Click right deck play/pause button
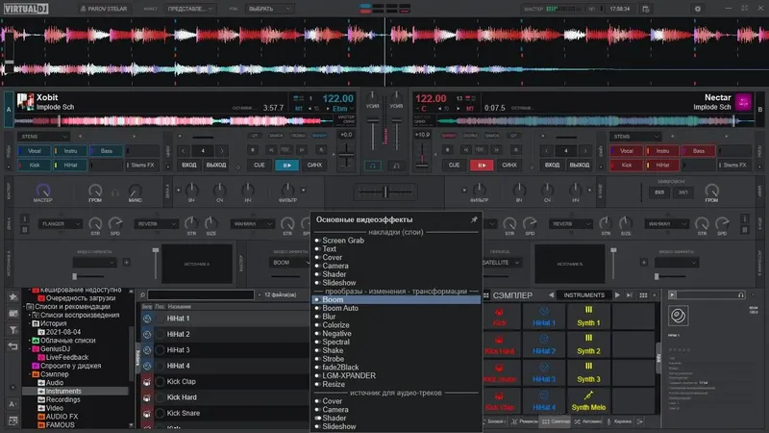 tap(482, 166)
